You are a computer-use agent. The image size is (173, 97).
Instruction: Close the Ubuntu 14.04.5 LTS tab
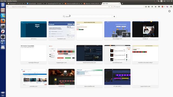point(100,4)
